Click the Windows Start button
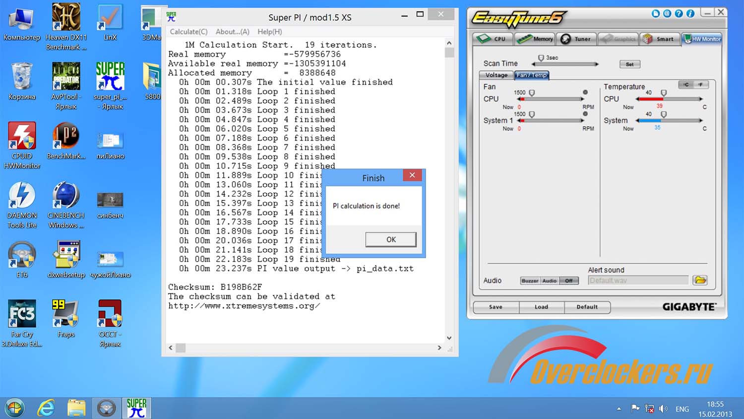Viewport: 744px width, 419px height. click(x=14, y=408)
